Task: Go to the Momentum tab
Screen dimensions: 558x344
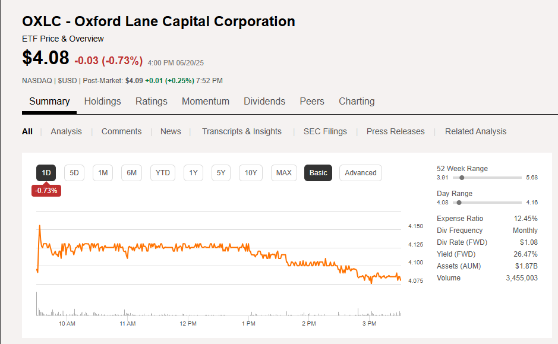Action: pyautogui.click(x=206, y=102)
